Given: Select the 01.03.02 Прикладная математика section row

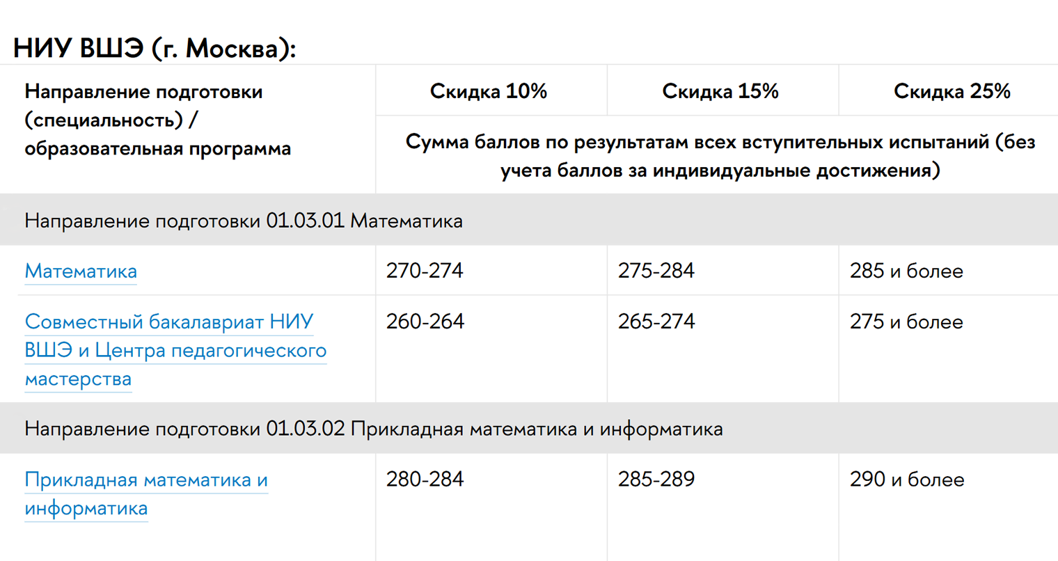Looking at the screenshot, I should click(529, 428).
